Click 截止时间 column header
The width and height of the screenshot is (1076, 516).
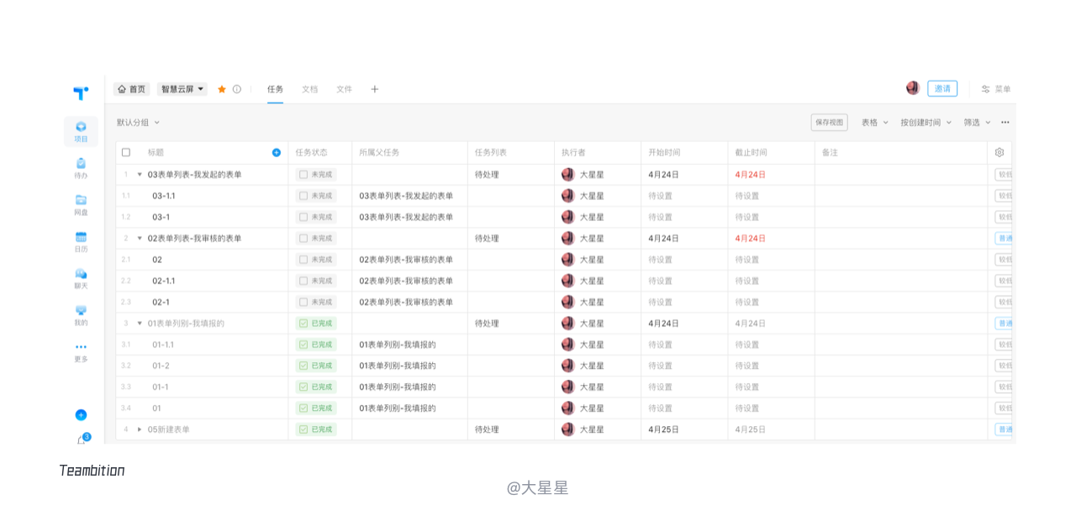click(751, 152)
